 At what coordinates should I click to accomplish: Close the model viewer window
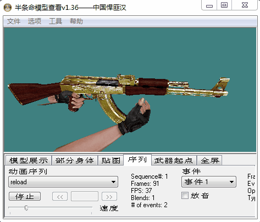[245, 5]
